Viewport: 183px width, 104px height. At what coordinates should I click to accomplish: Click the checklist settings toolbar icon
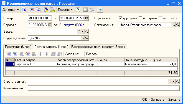click(x=92, y=10)
